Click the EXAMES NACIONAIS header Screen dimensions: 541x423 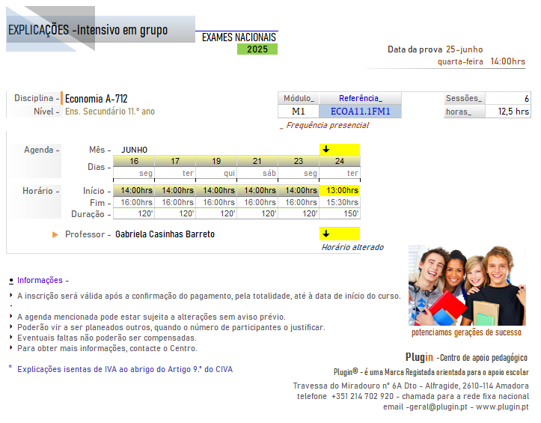click(x=239, y=37)
